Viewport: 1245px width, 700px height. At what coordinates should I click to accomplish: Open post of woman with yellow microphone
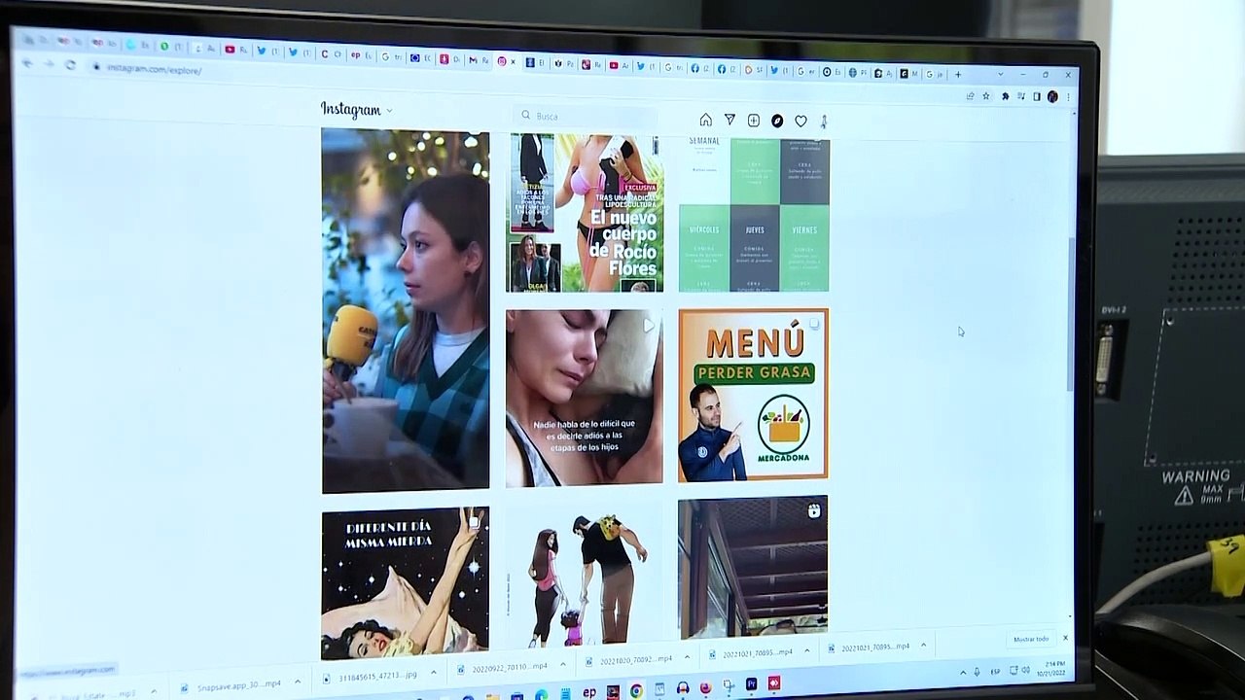406,311
